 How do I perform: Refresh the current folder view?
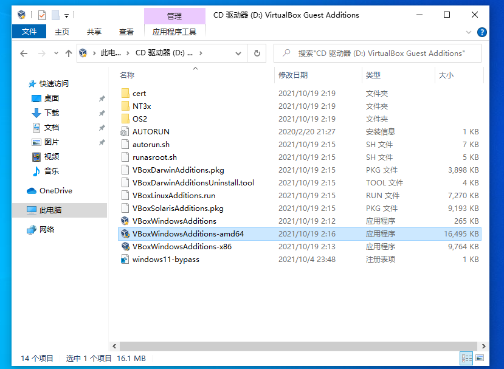[257, 53]
